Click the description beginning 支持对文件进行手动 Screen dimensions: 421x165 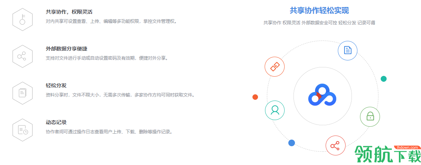tap(107, 58)
